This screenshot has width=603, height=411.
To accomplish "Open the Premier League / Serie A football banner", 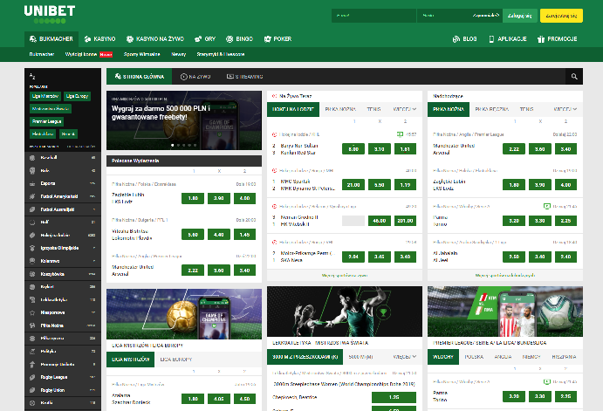I will click(505, 312).
